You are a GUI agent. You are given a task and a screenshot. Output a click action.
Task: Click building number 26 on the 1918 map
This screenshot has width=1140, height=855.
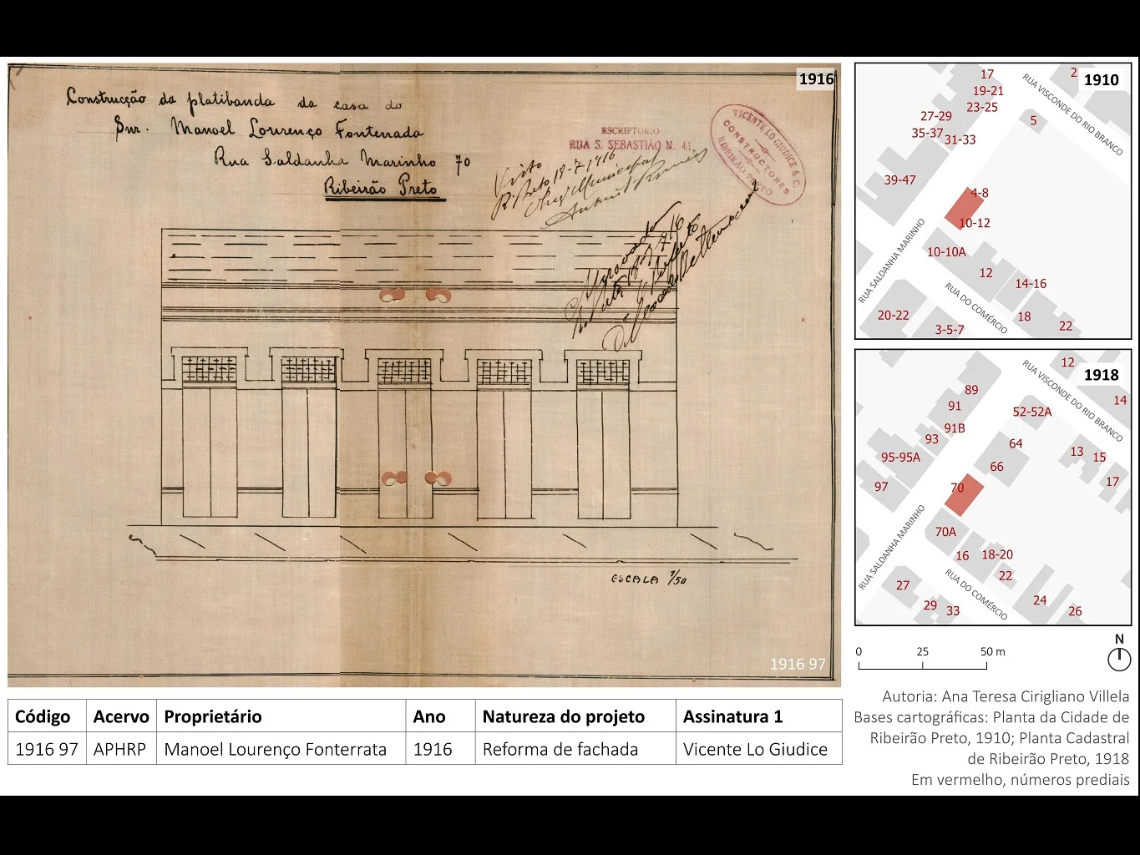click(x=1075, y=611)
